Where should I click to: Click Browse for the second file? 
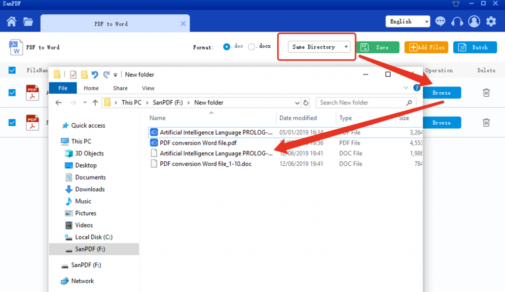(x=441, y=122)
